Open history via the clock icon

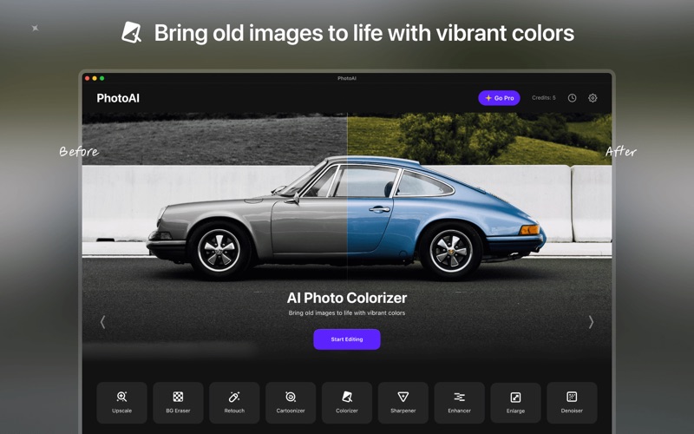572,98
